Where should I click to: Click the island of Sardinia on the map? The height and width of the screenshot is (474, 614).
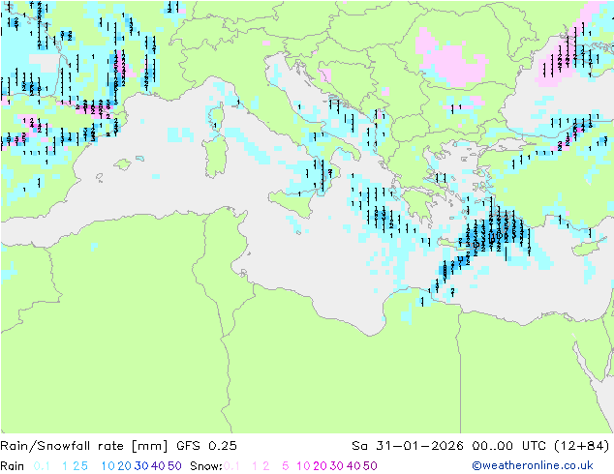(215, 156)
